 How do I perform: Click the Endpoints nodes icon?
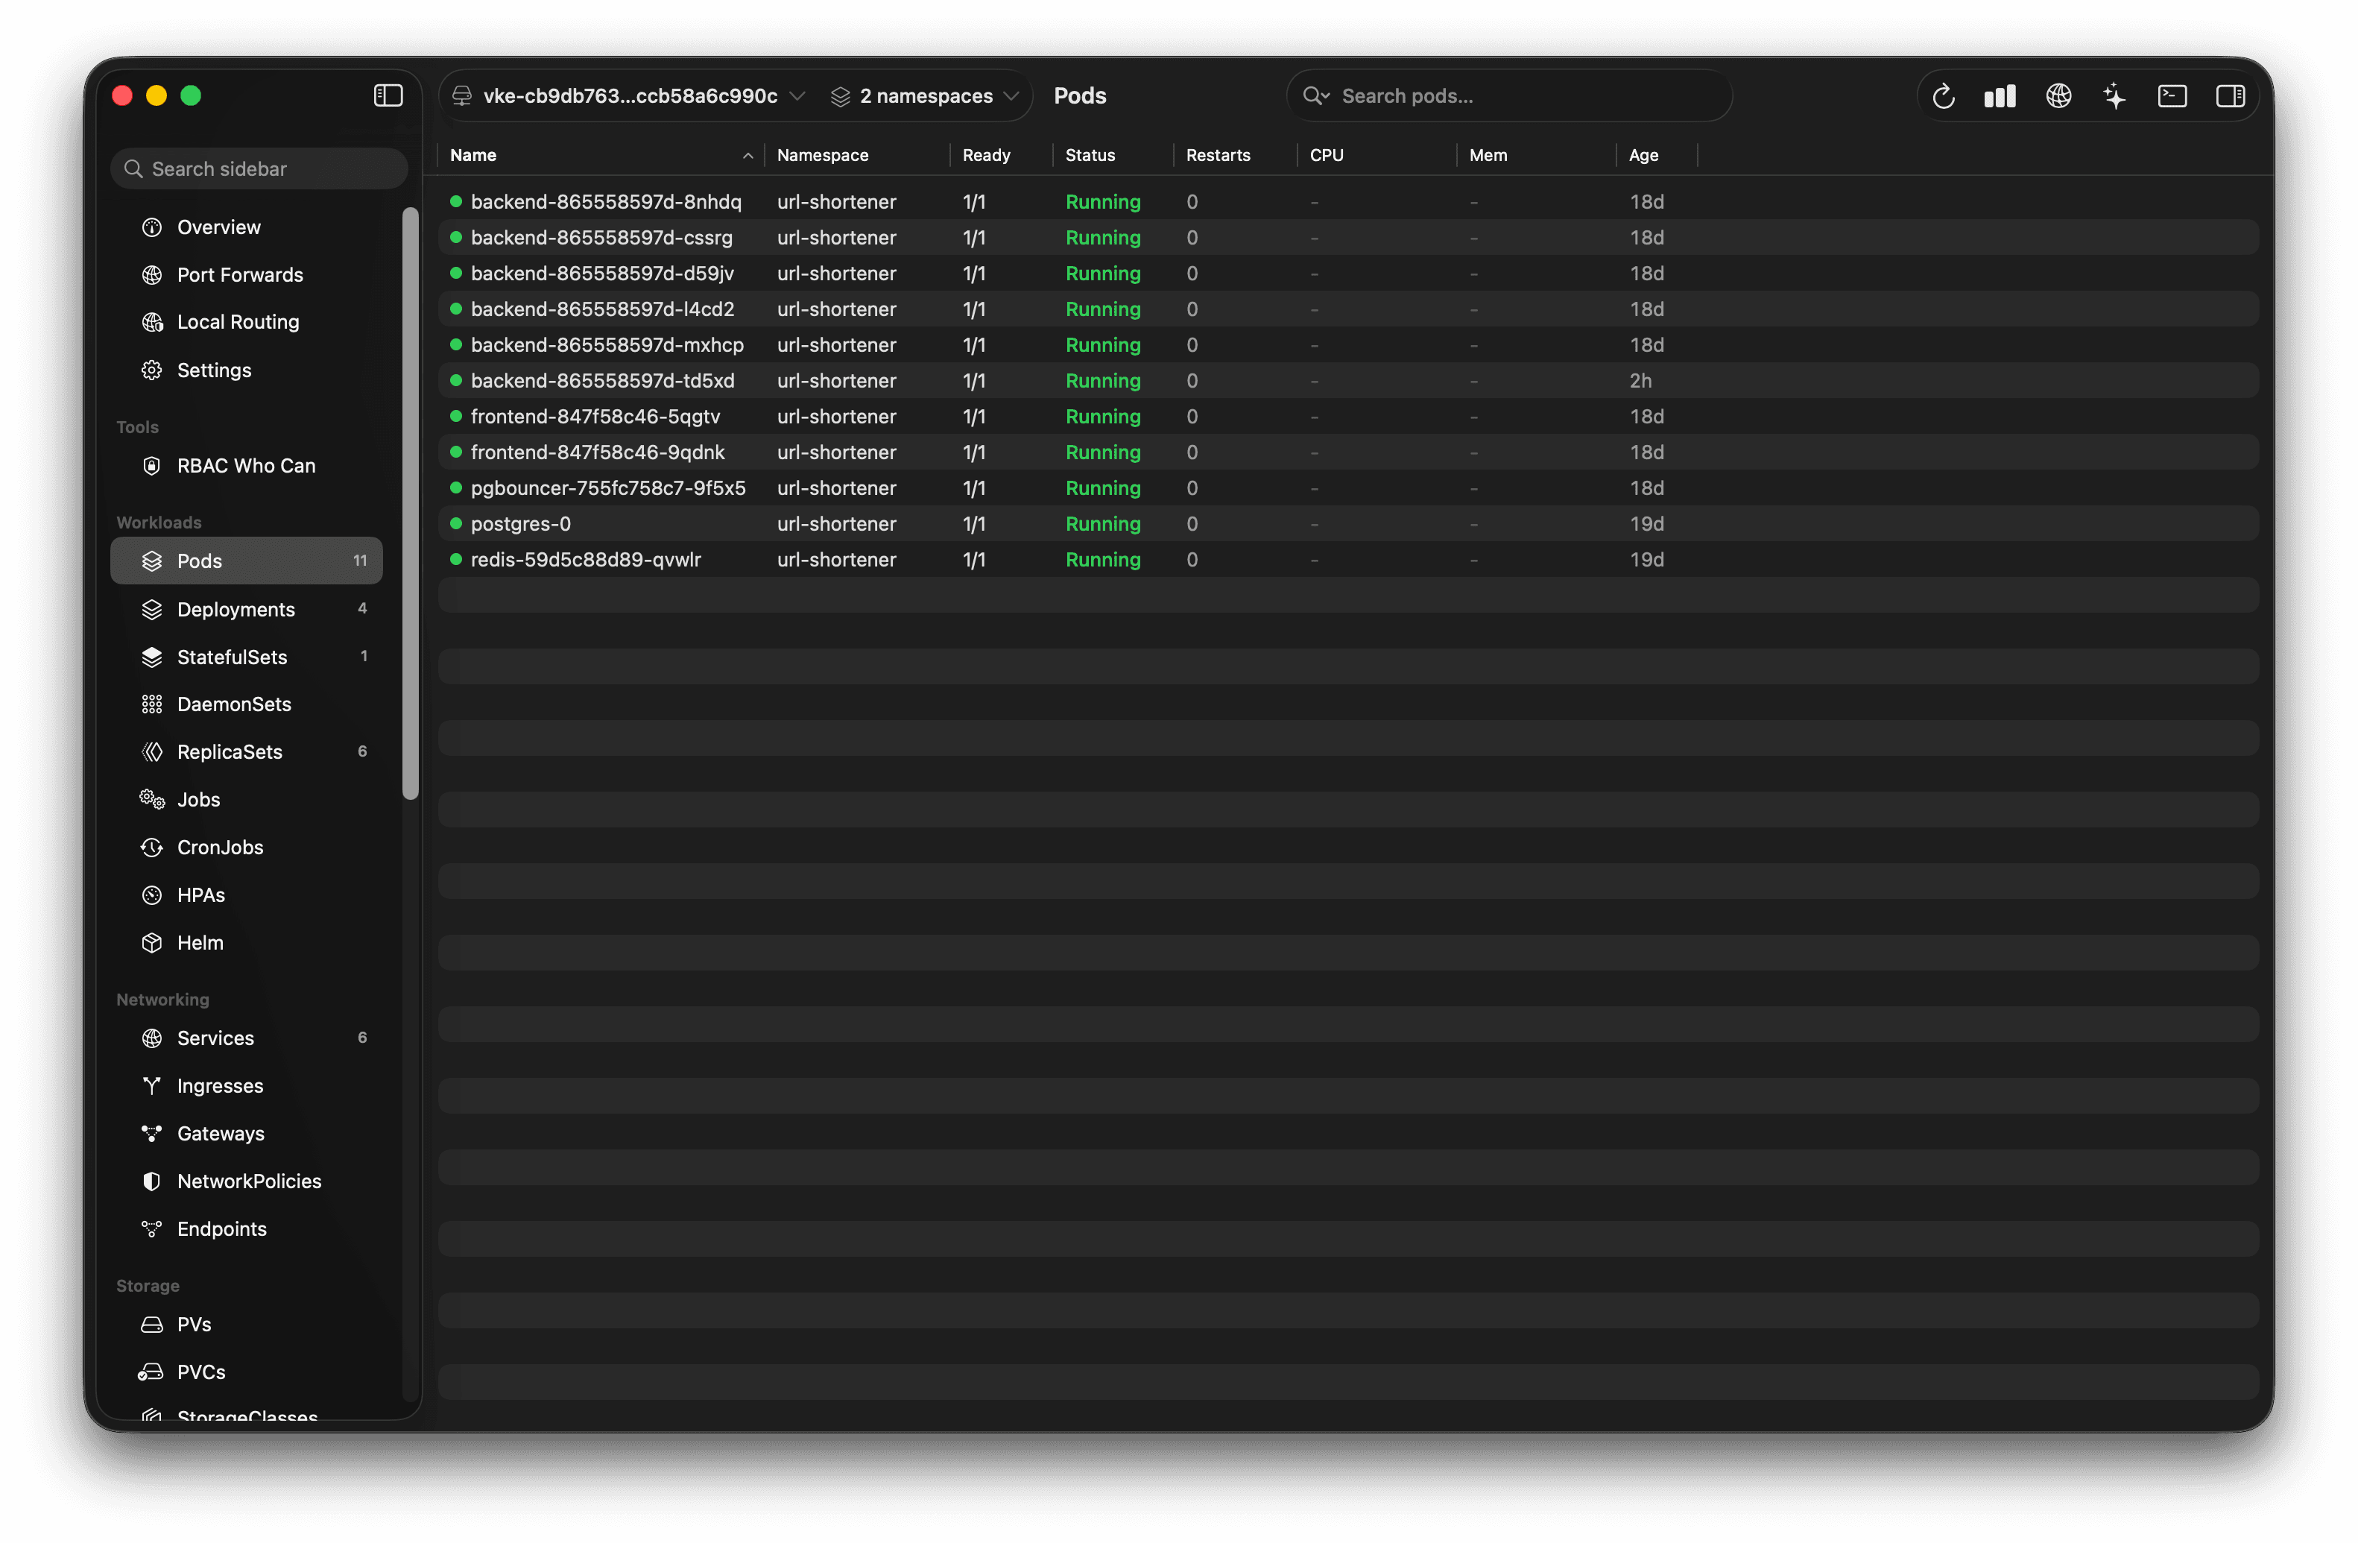[x=151, y=1229]
